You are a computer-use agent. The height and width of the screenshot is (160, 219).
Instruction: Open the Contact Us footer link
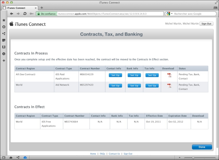tap(114, 154)
